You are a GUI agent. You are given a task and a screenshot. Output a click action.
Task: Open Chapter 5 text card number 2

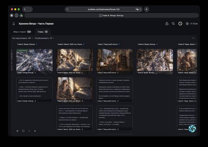click(x=34, y=90)
